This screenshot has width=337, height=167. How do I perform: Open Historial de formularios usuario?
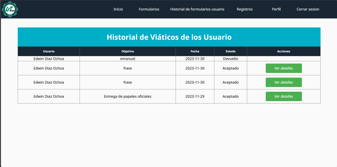click(197, 9)
